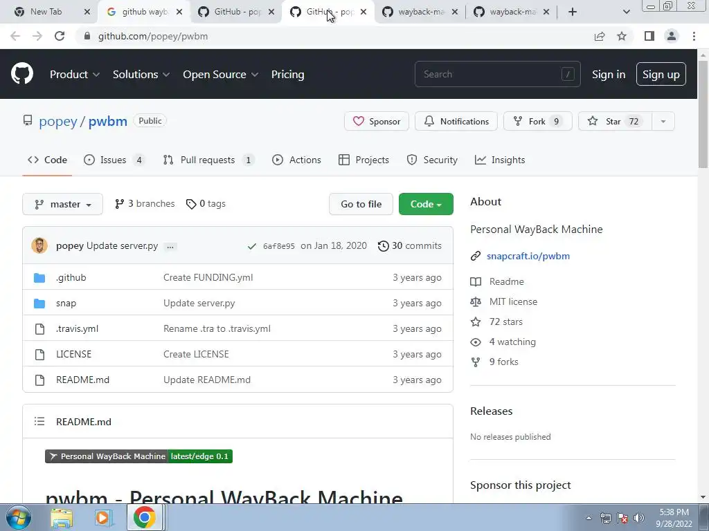Open the green Code dropdown button
This screenshot has height=531, width=709.
pyautogui.click(x=426, y=204)
